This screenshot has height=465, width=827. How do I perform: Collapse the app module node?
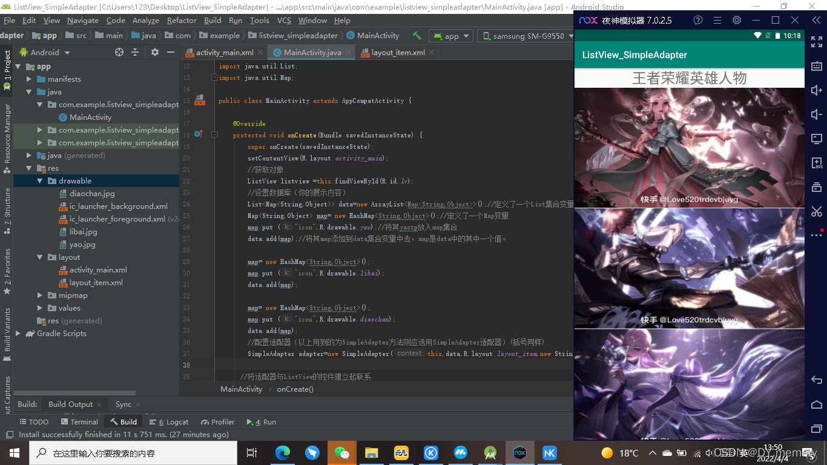(18, 67)
